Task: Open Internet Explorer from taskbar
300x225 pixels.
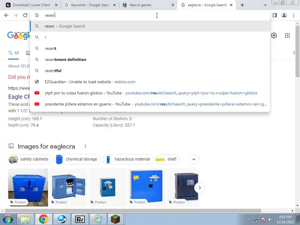Action: click(x=62, y=219)
